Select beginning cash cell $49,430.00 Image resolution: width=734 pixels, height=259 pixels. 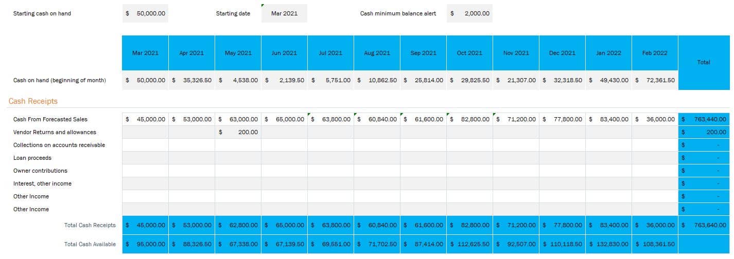608,80
